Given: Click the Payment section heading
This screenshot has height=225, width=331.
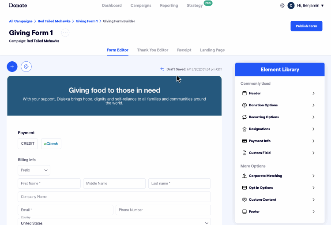Looking at the screenshot, I should (26, 133).
